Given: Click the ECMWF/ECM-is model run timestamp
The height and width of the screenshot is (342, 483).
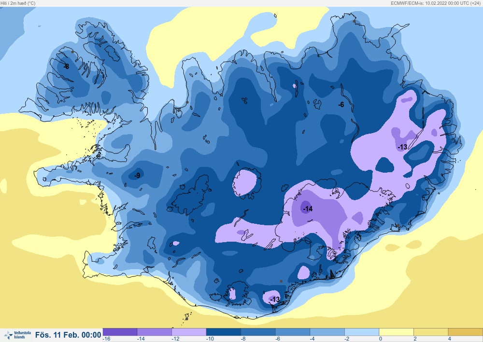Looking at the screenshot, I should click(x=436, y=3).
